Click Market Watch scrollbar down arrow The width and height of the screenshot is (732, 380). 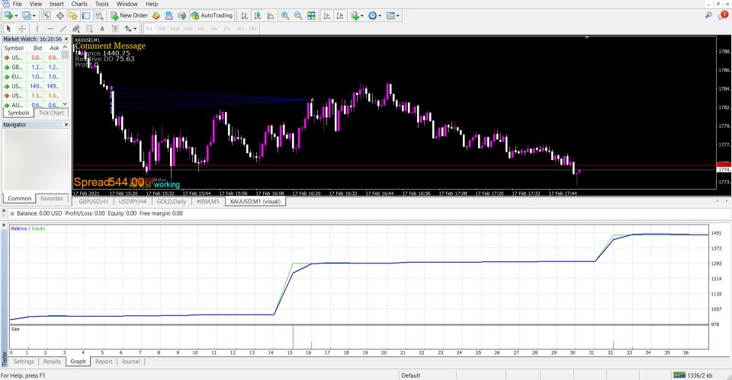[65, 104]
